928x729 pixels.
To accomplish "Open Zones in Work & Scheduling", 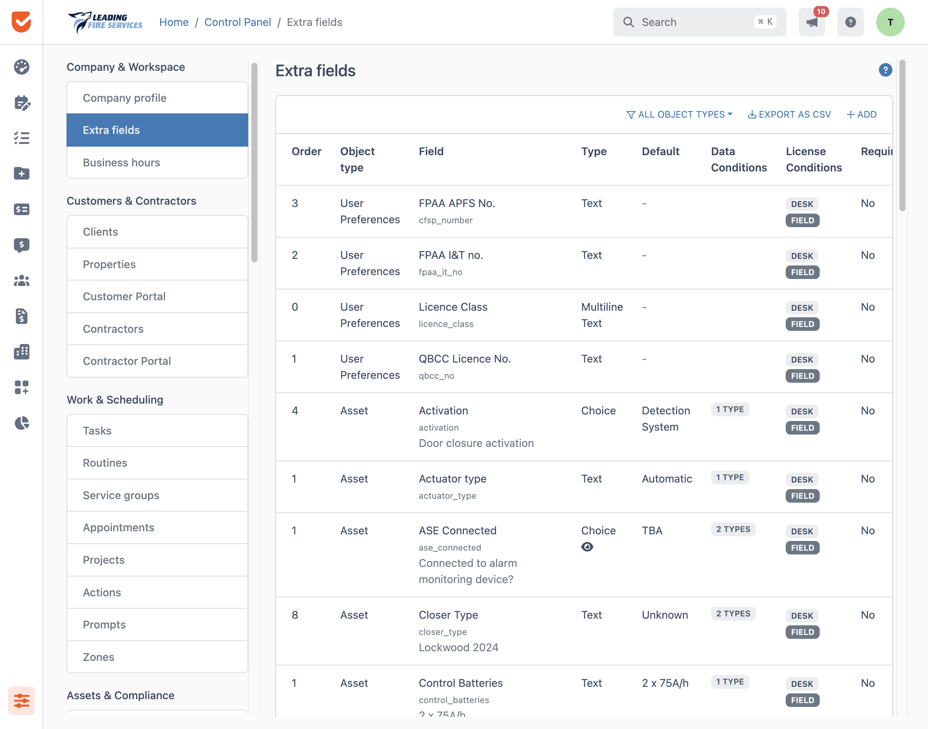I will tap(157, 657).
